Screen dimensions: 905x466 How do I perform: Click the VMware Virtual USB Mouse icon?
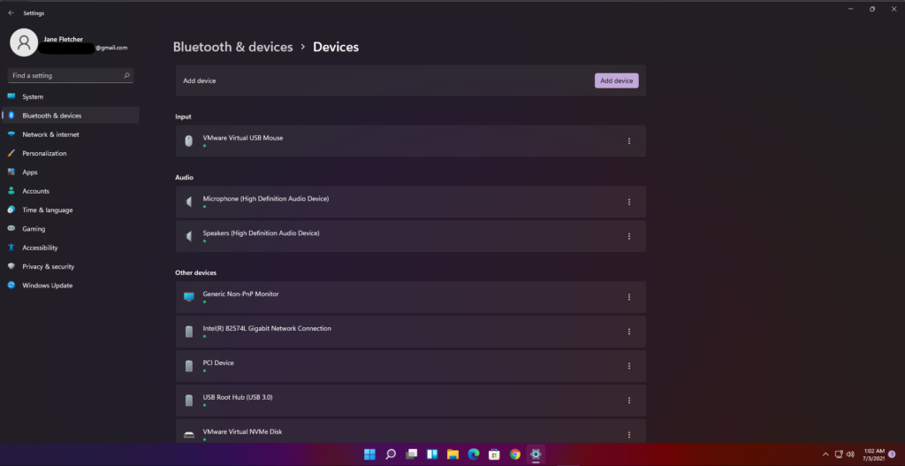(x=189, y=141)
